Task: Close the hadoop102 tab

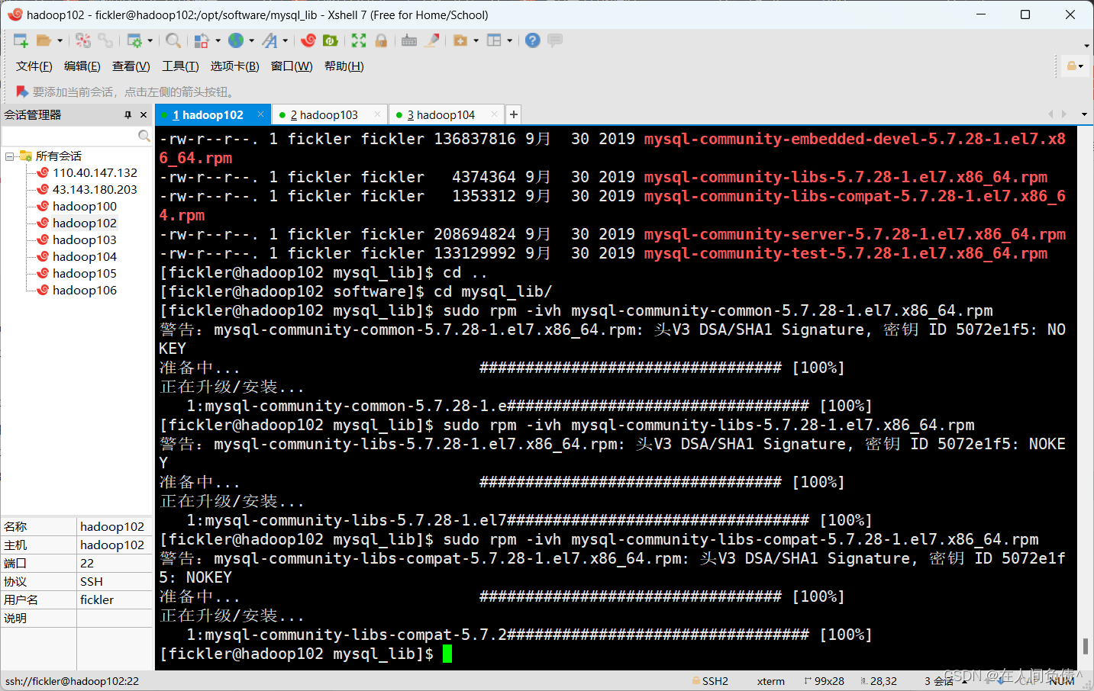Action: [260, 114]
